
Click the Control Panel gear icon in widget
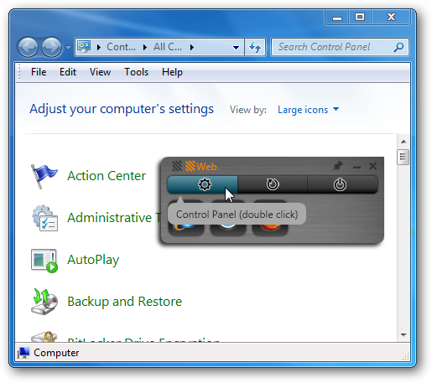tap(205, 184)
